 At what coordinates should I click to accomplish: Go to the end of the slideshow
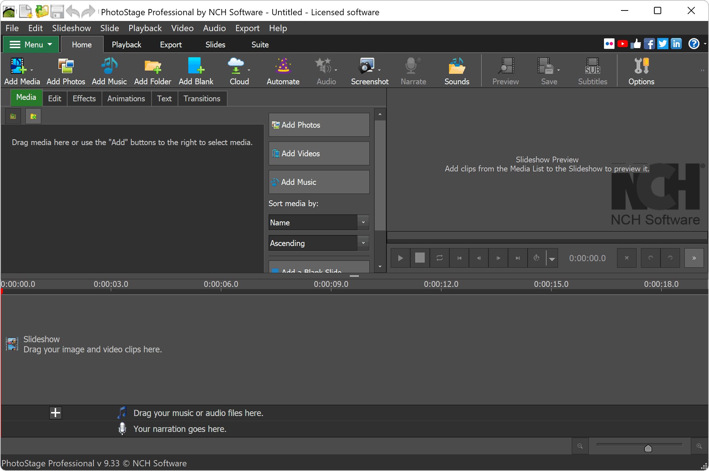pos(518,258)
